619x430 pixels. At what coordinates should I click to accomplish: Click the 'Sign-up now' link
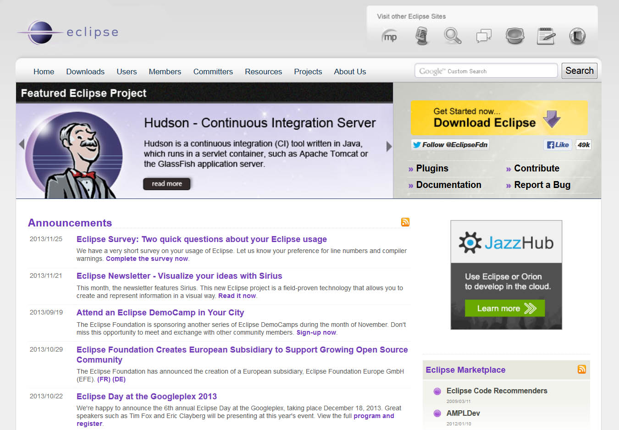[x=316, y=332]
